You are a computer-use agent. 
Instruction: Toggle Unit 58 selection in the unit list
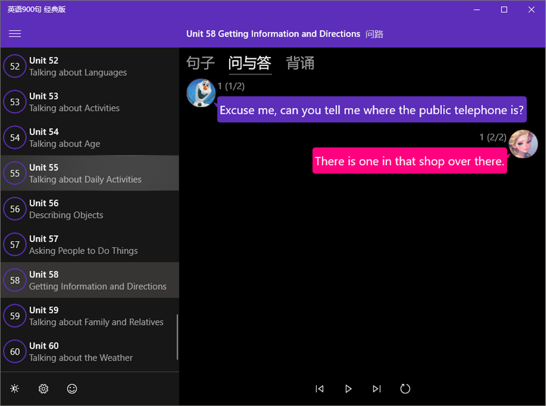coord(89,280)
